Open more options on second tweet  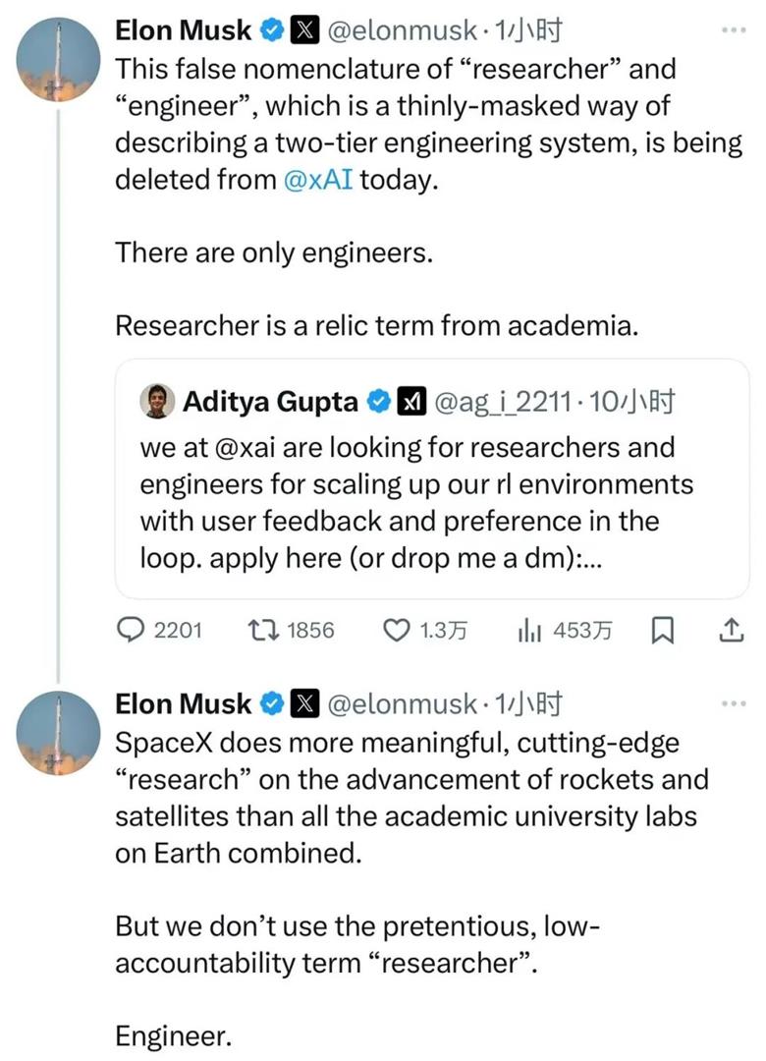pos(734,703)
